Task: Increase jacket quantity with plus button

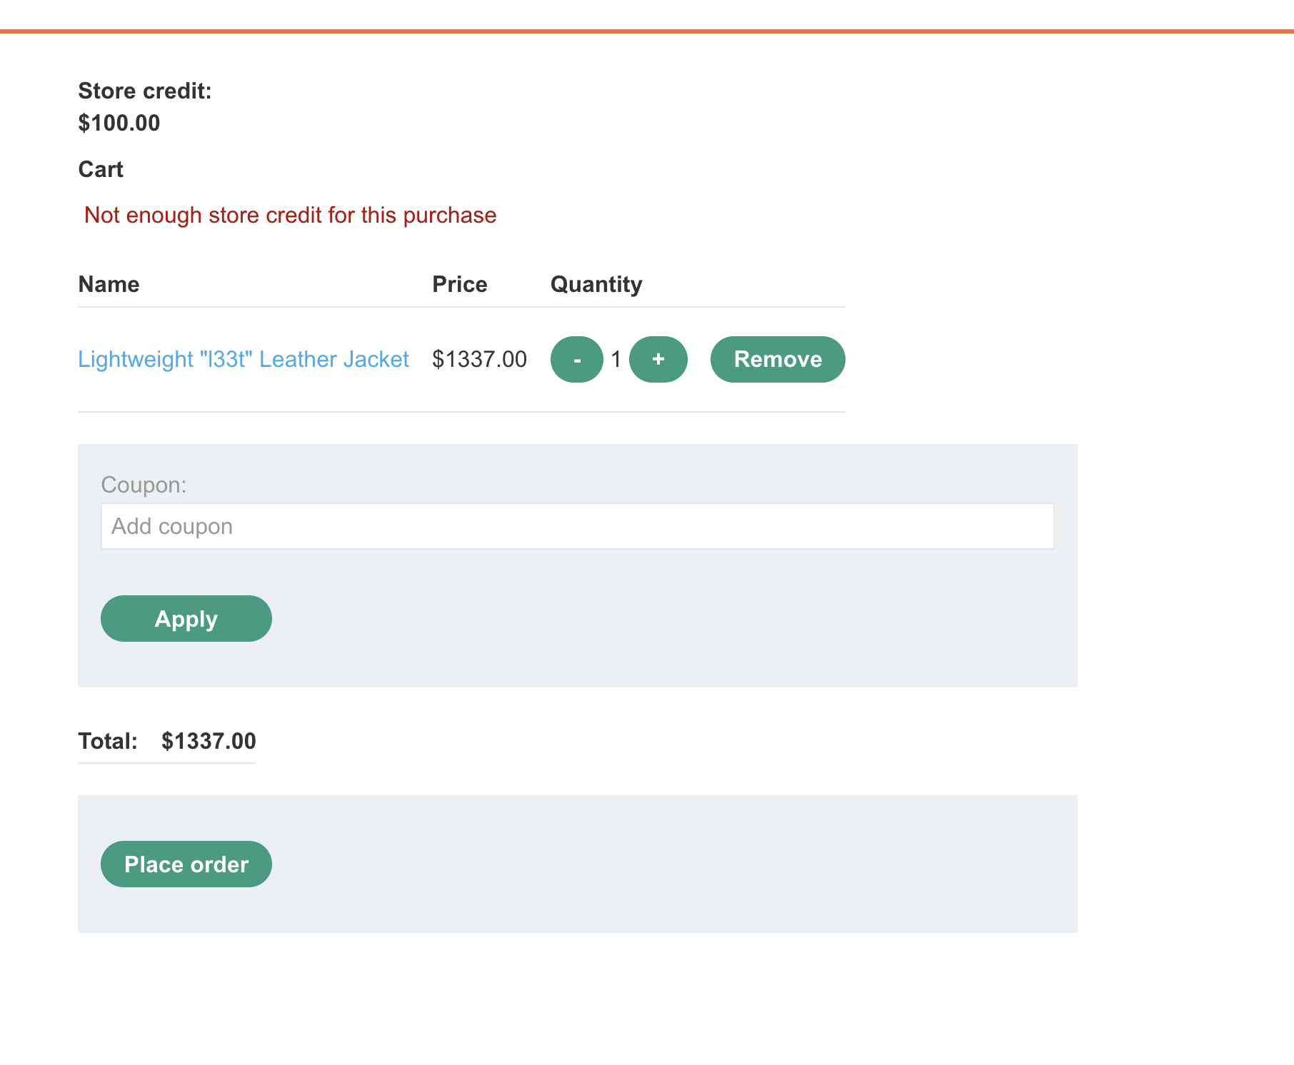Action: (x=658, y=359)
